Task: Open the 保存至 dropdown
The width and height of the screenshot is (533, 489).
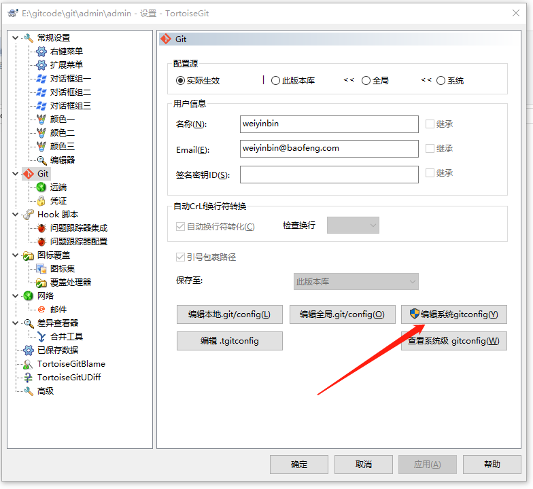Action: pos(356,281)
